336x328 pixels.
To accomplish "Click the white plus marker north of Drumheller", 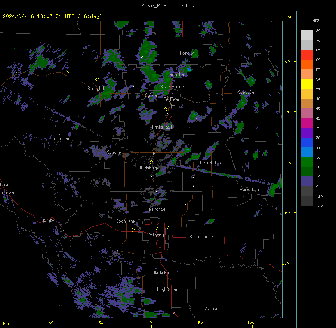I will [239, 146].
